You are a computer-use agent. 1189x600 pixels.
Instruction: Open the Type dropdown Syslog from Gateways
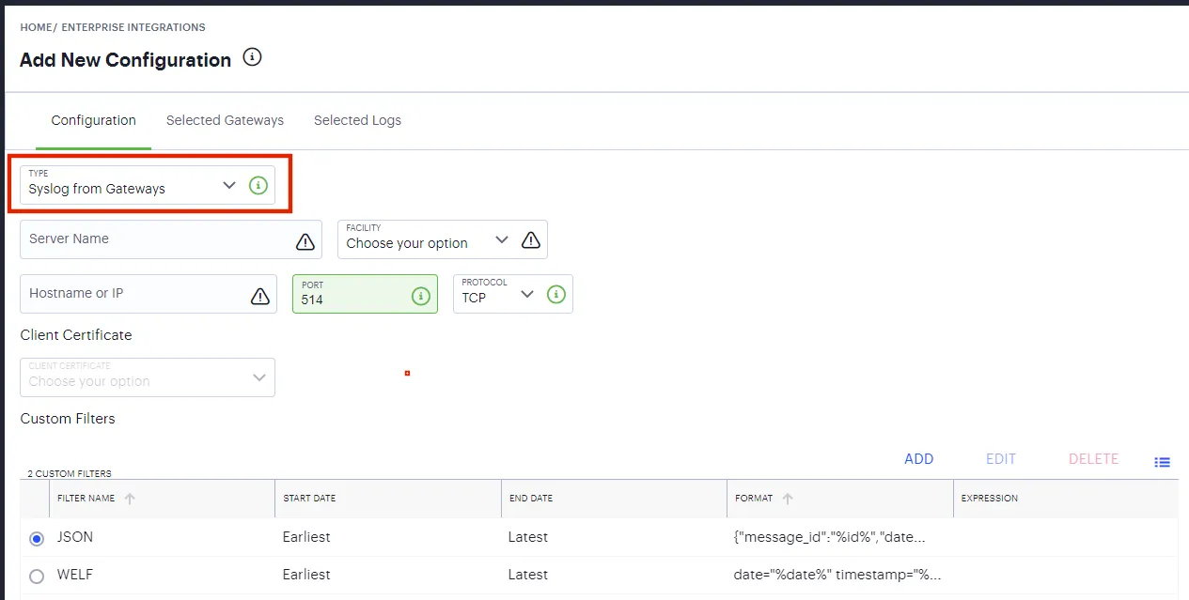(x=148, y=185)
